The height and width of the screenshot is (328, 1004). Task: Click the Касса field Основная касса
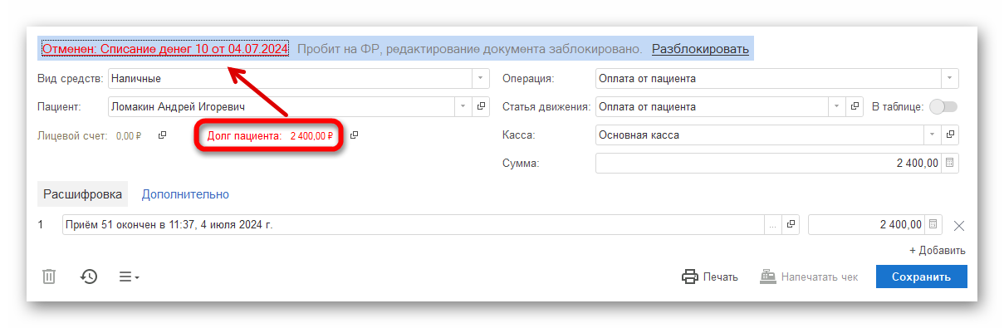tap(760, 135)
